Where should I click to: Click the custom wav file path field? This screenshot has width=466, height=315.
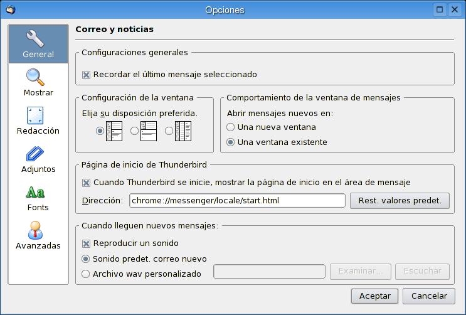coord(269,271)
